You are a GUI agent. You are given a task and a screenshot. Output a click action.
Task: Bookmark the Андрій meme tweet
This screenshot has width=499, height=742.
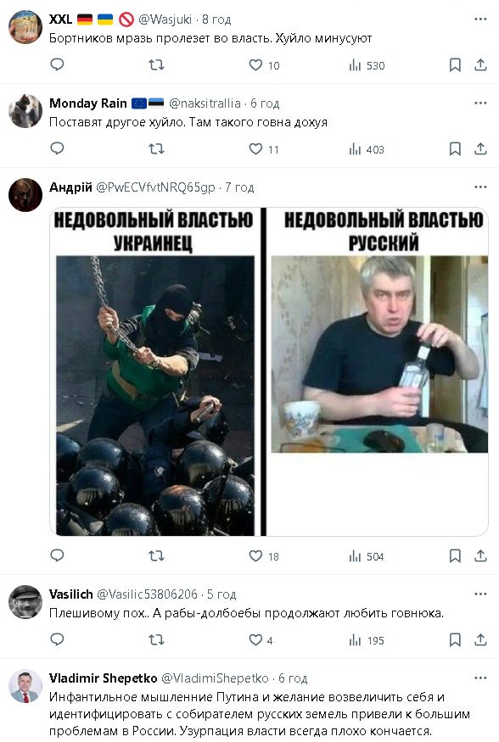point(455,555)
